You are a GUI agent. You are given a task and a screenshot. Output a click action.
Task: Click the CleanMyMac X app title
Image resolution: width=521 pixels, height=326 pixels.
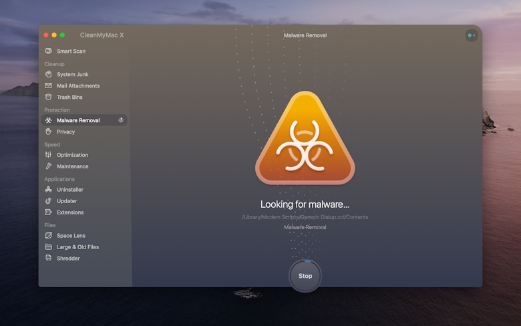point(102,35)
